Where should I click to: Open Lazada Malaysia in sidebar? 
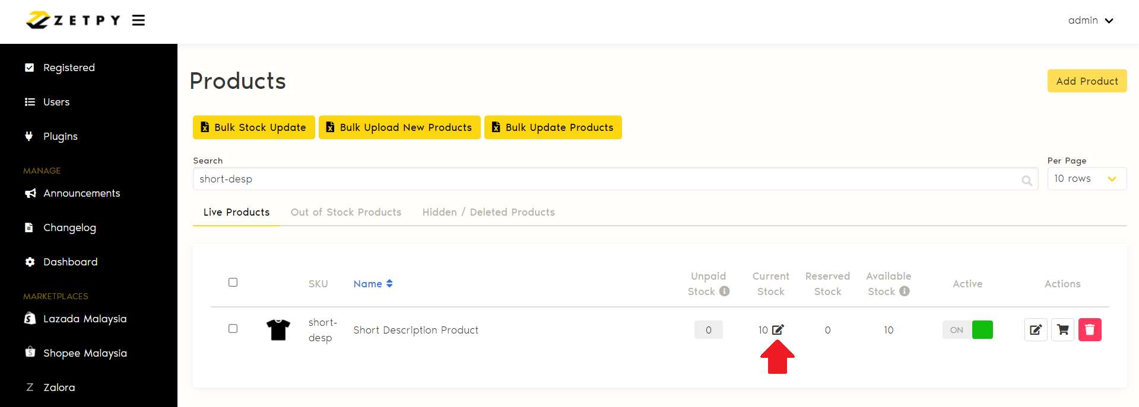pyautogui.click(x=84, y=319)
